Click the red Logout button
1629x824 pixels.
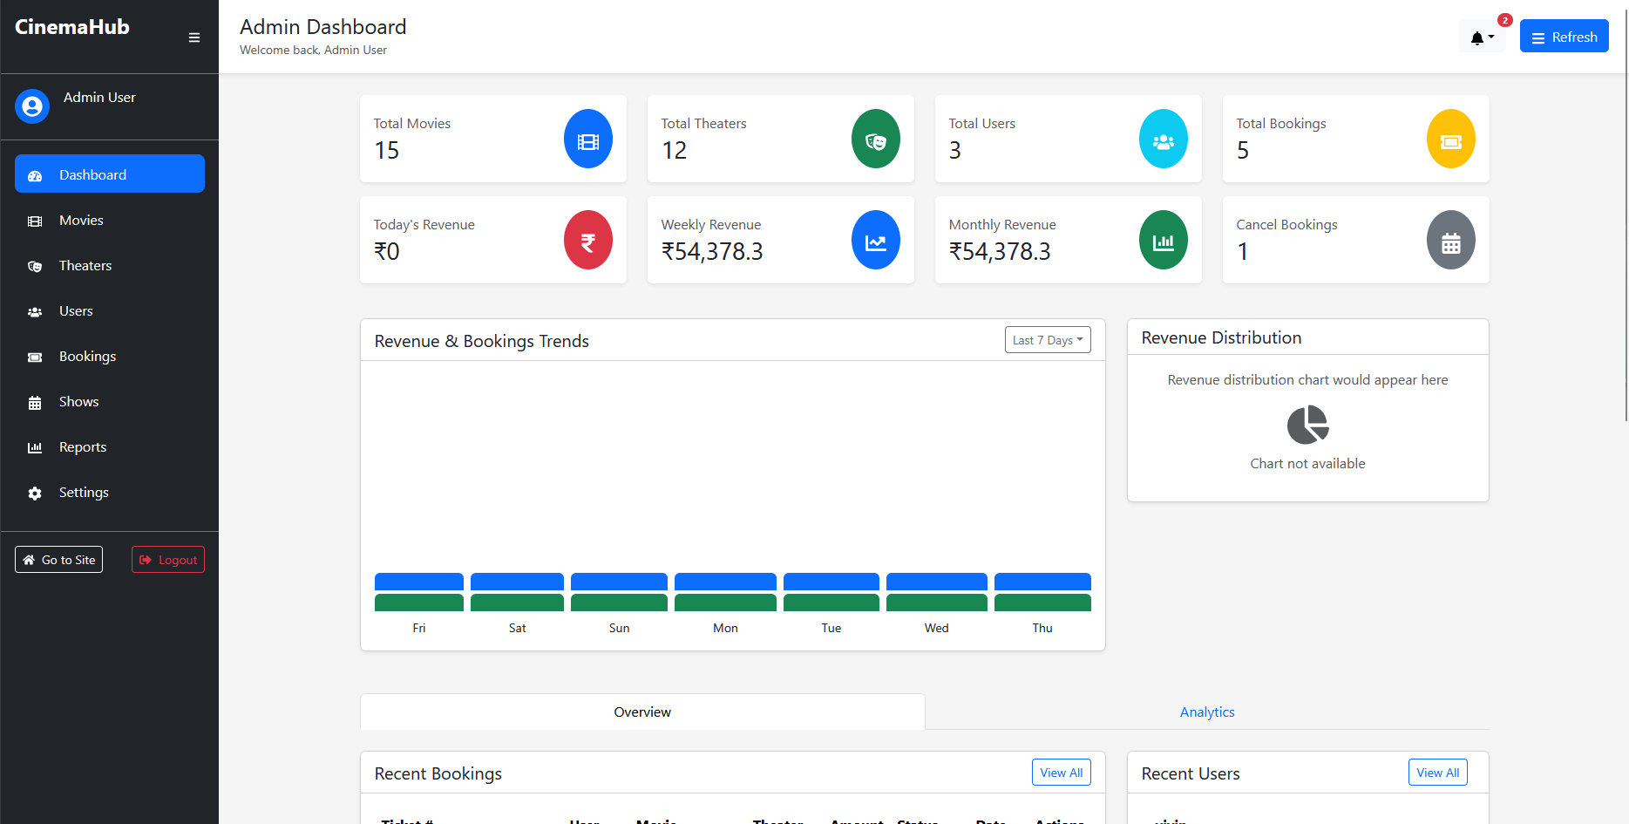pos(168,560)
